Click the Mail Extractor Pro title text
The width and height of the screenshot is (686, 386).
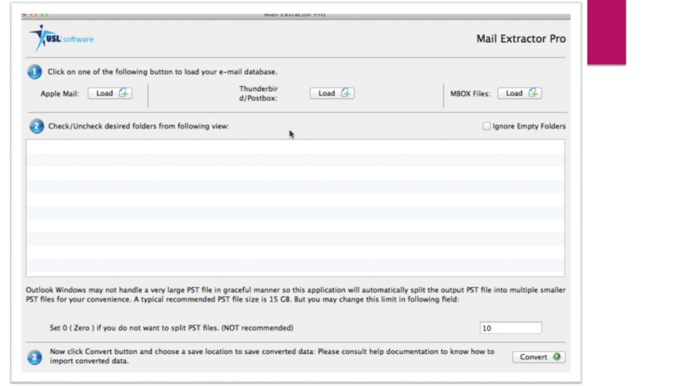click(521, 38)
